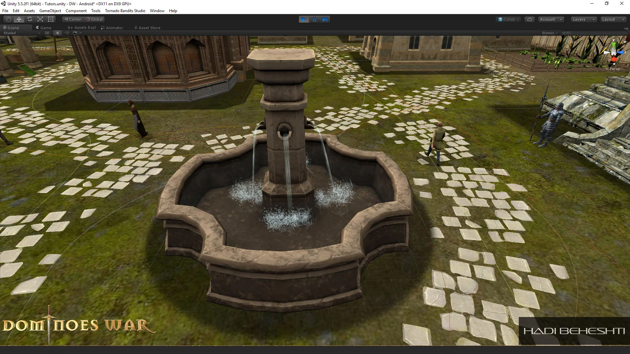Open the Assets menu
Image resolution: width=630 pixels, height=354 pixels.
(29, 11)
